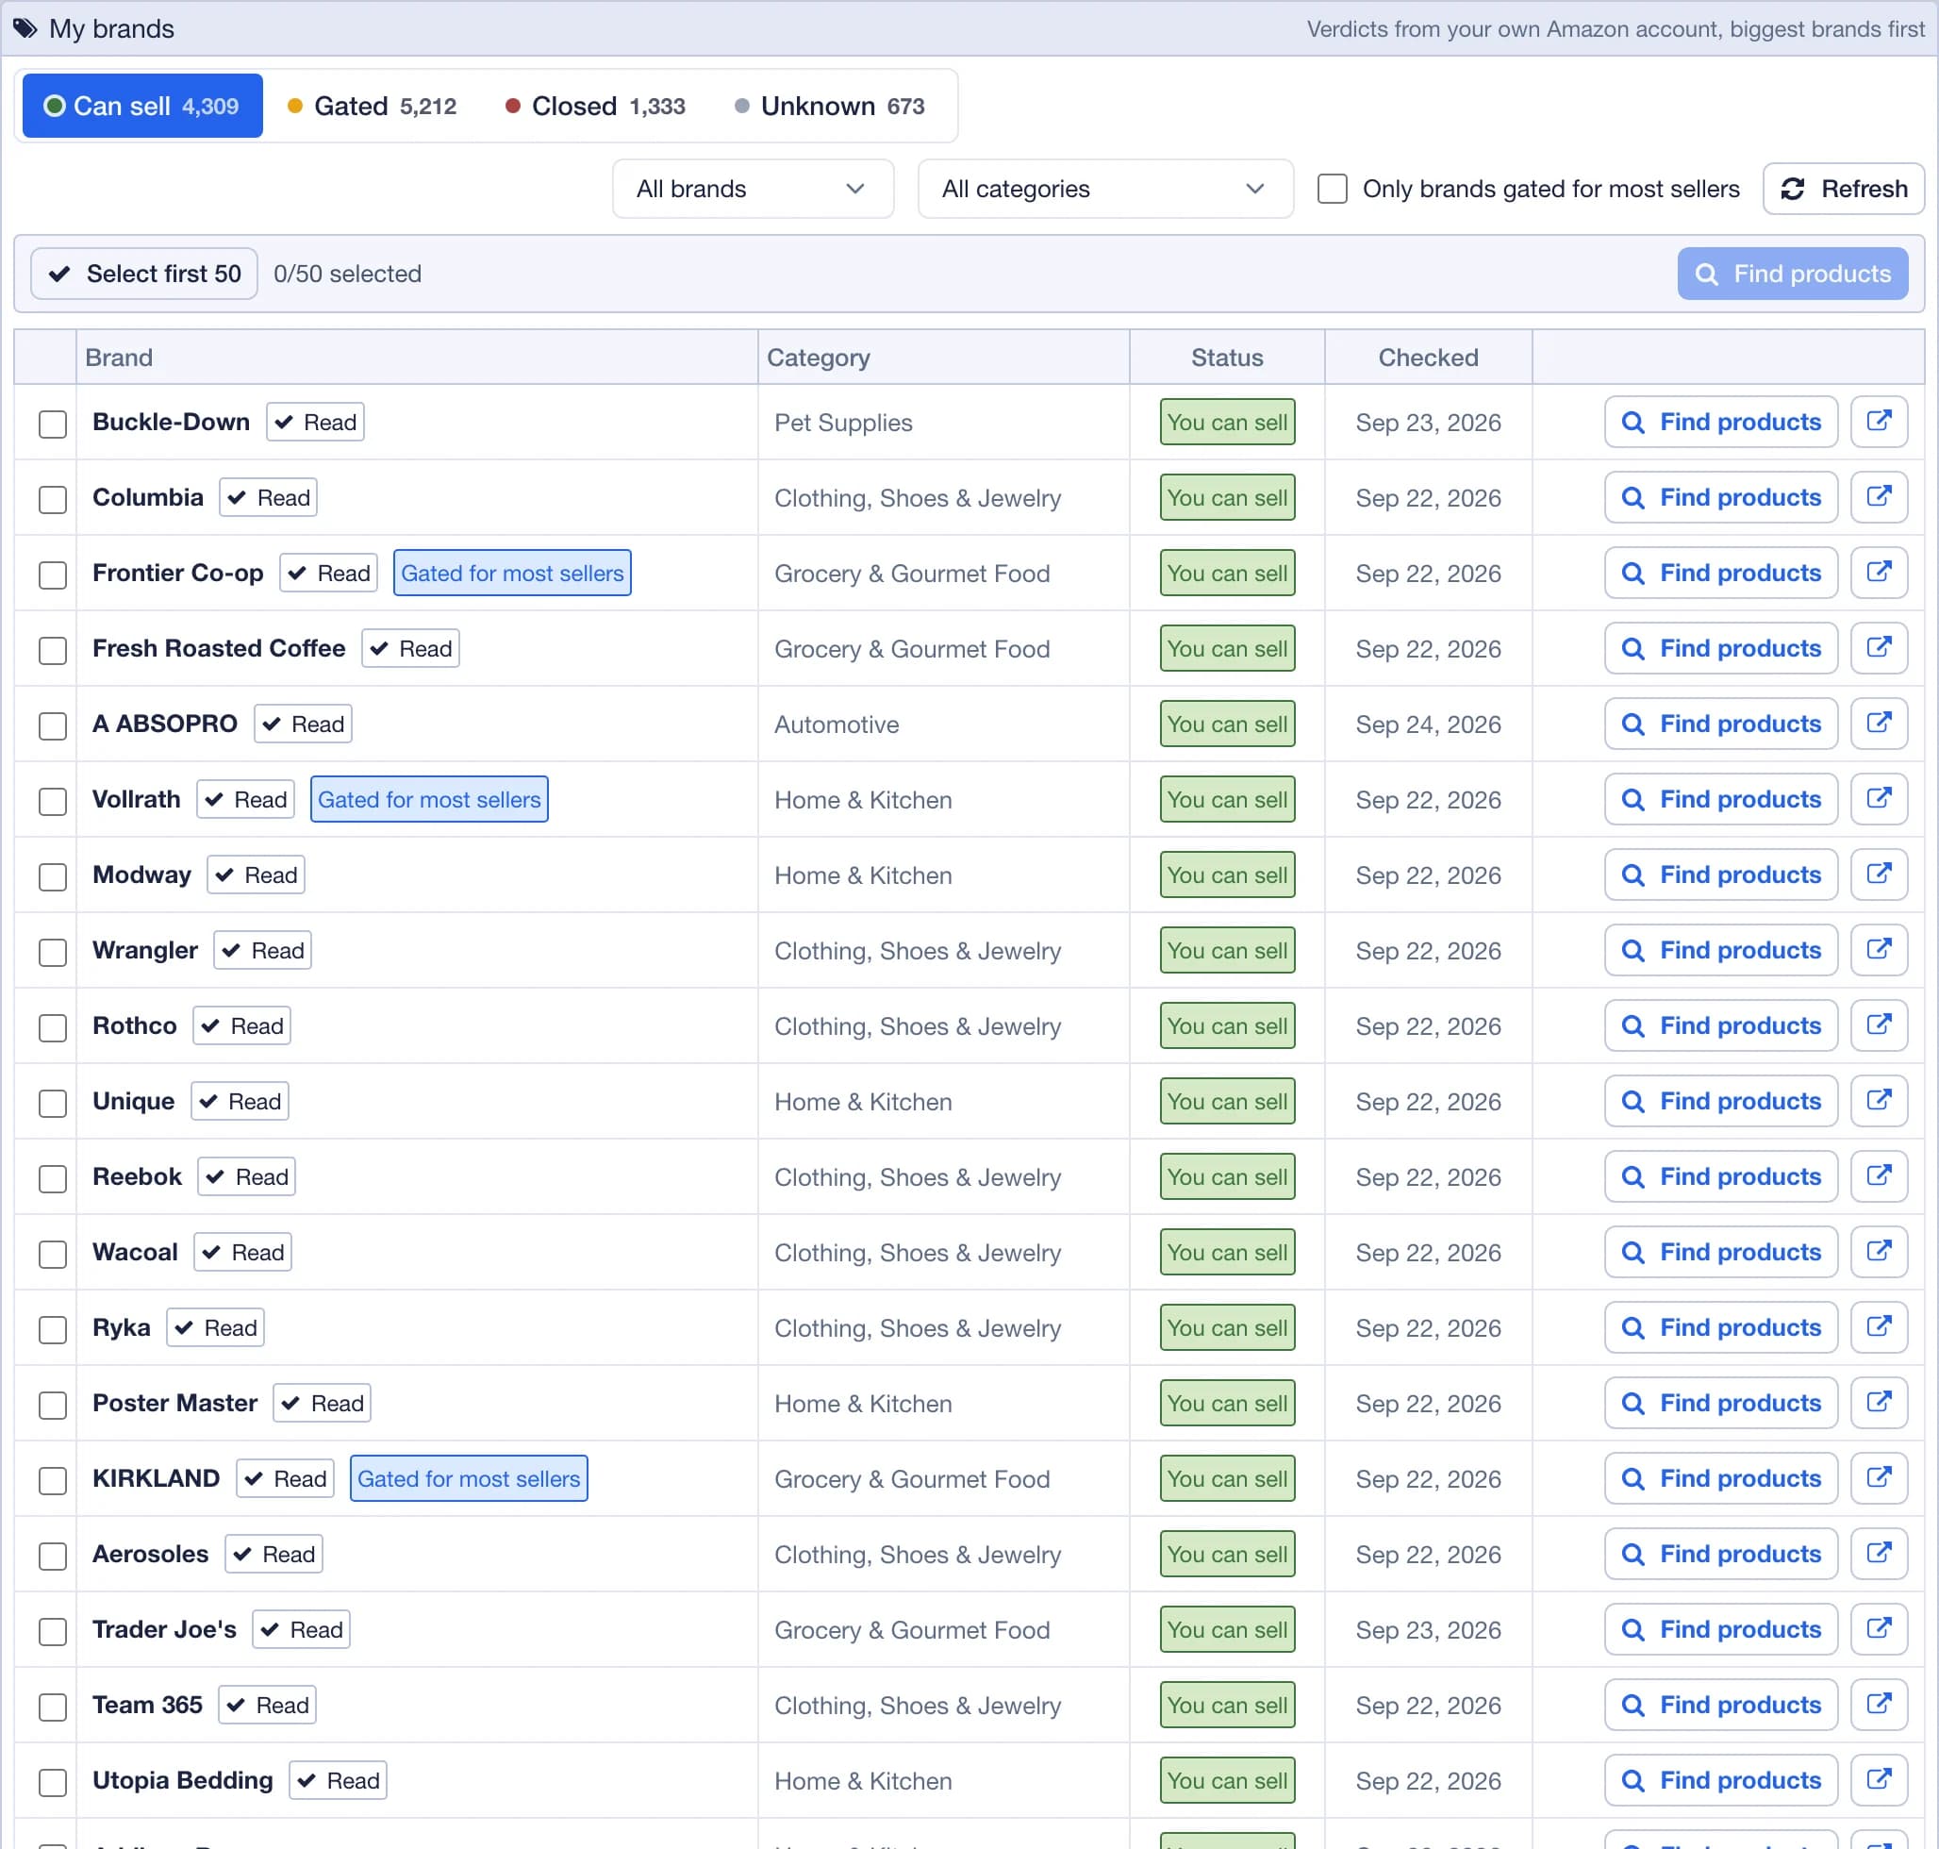
Task: Switch to the Can sell tab
Action: [x=142, y=106]
